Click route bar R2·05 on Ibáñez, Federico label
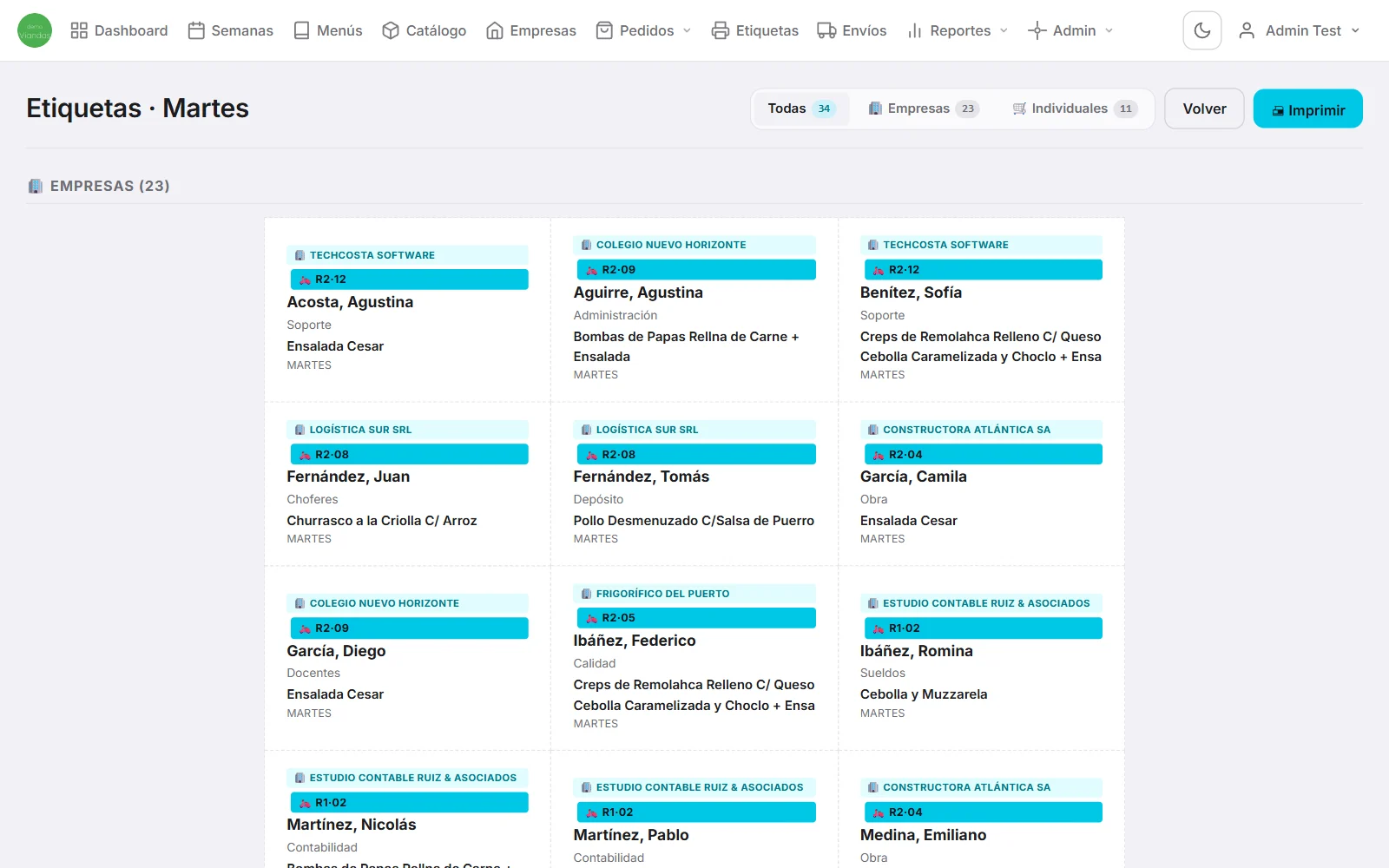 [696, 618]
